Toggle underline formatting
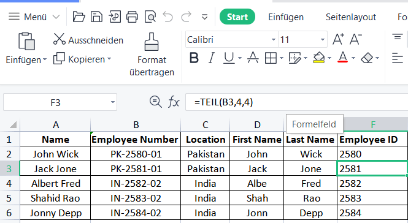 [x=229, y=58]
